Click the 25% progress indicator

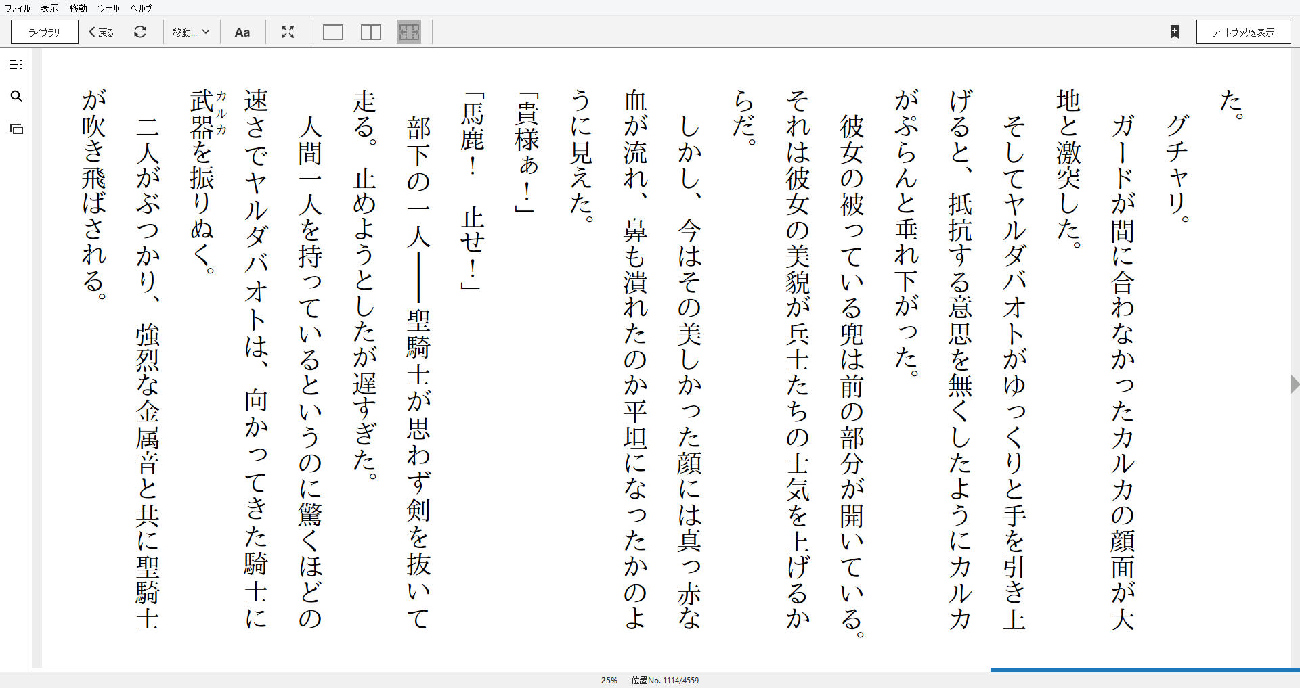pos(609,680)
